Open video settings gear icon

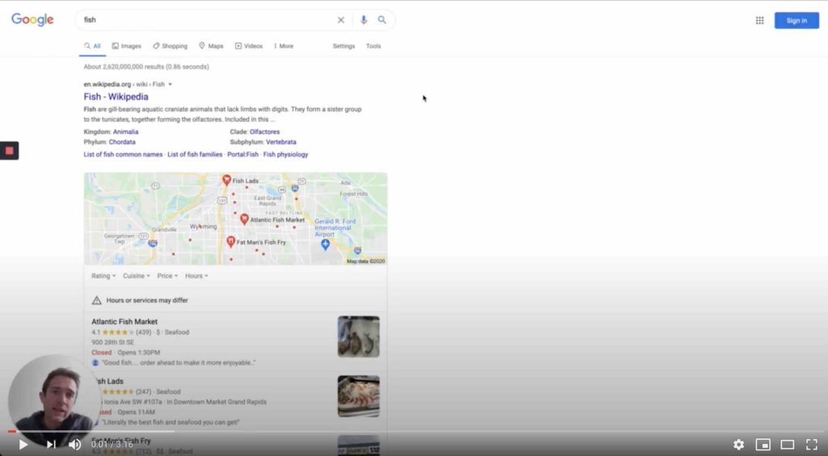click(x=738, y=444)
